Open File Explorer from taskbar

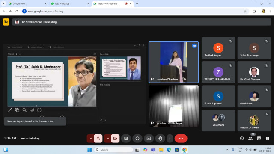(x=161, y=150)
